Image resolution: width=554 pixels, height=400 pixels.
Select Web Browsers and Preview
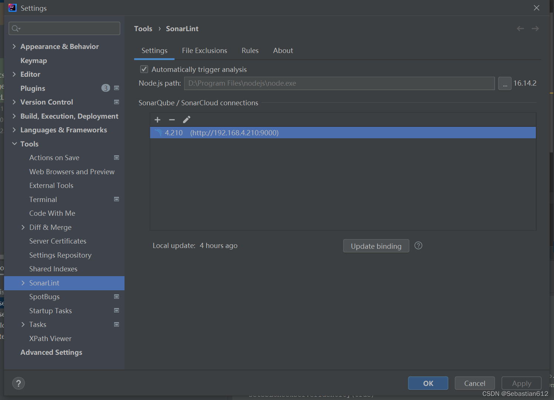pos(72,172)
